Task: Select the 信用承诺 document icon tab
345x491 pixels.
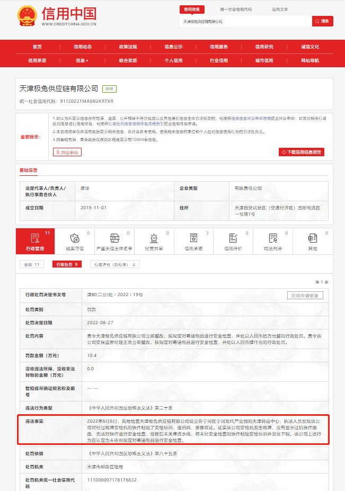Action: pyautogui.click(x=193, y=241)
